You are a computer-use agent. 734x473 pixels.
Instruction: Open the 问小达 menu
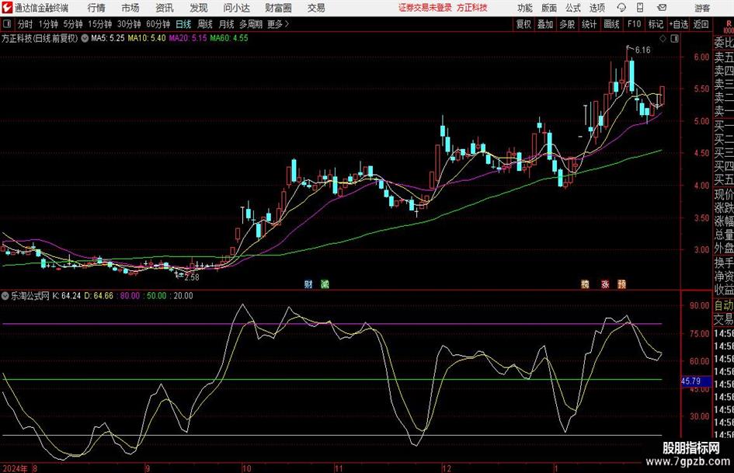[236, 8]
